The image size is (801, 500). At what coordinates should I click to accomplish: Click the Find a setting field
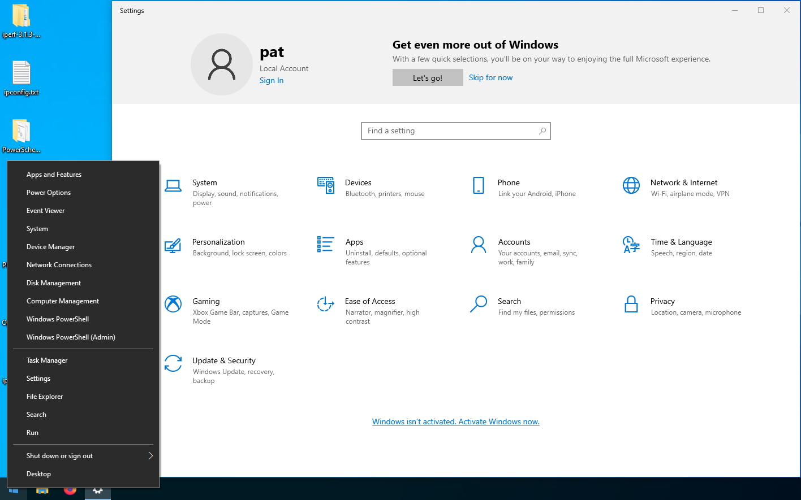pos(456,131)
